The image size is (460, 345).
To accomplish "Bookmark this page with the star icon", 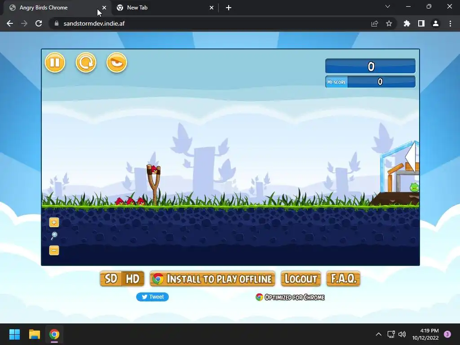I will [x=389, y=23].
